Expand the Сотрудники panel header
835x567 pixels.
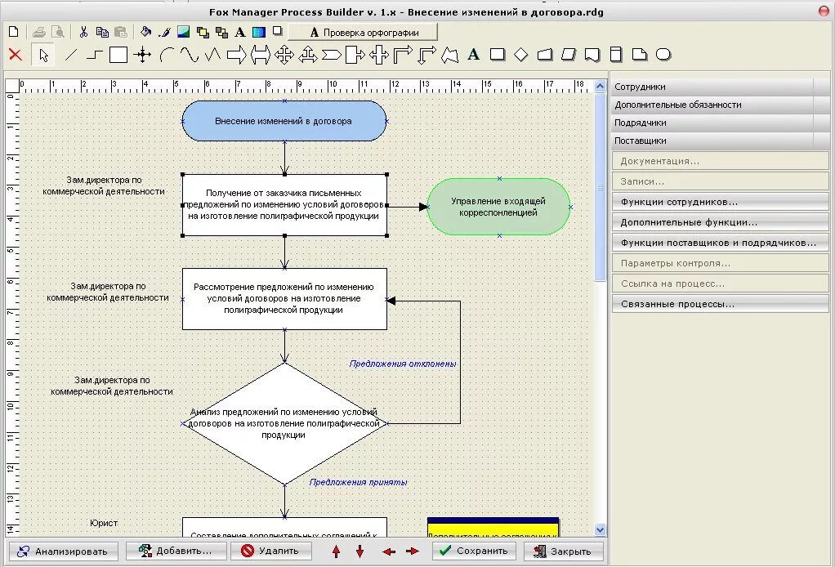[x=721, y=87]
